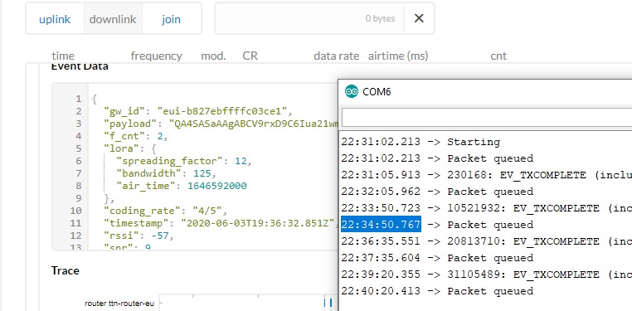Image resolution: width=632 pixels, height=311 pixels.
Task: Click the CR column header
Action: tap(250, 56)
